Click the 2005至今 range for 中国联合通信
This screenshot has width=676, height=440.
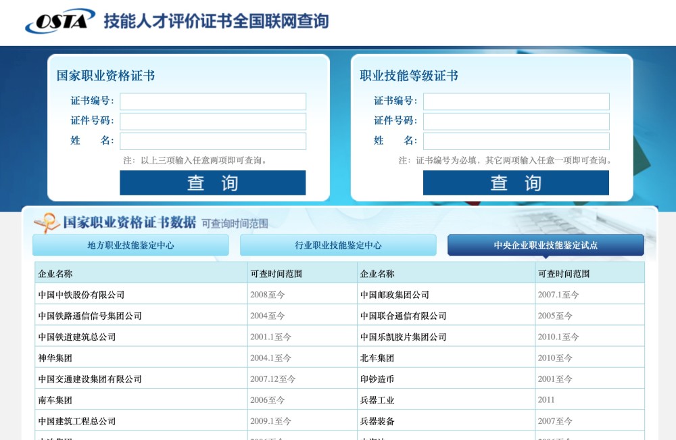tap(555, 316)
